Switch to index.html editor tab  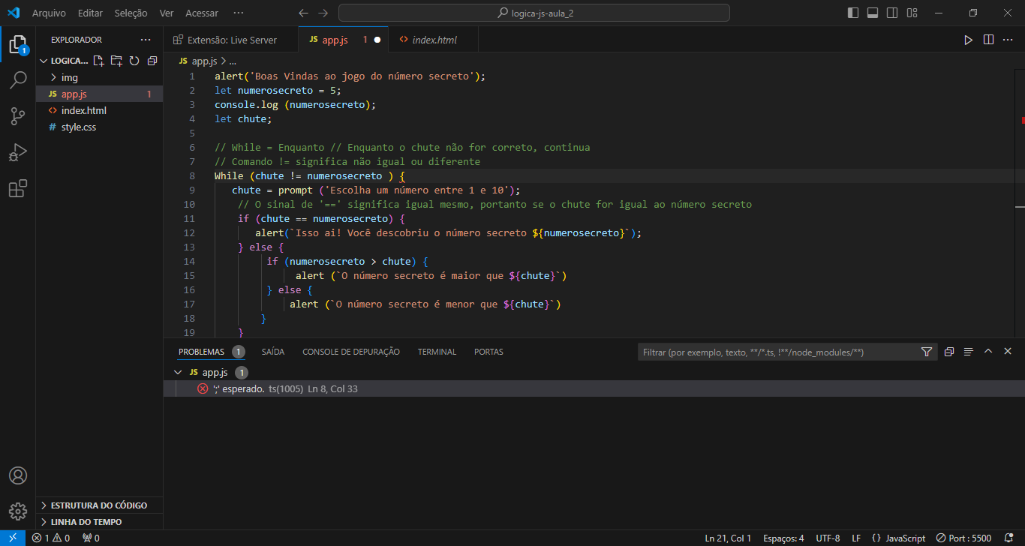point(434,40)
